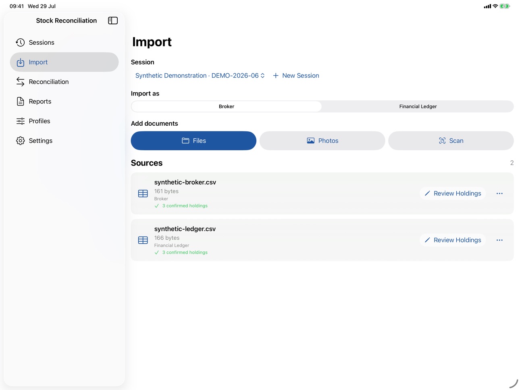
Task: Open more options for synthetic-ledger.csv
Action: (x=499, y=240)
